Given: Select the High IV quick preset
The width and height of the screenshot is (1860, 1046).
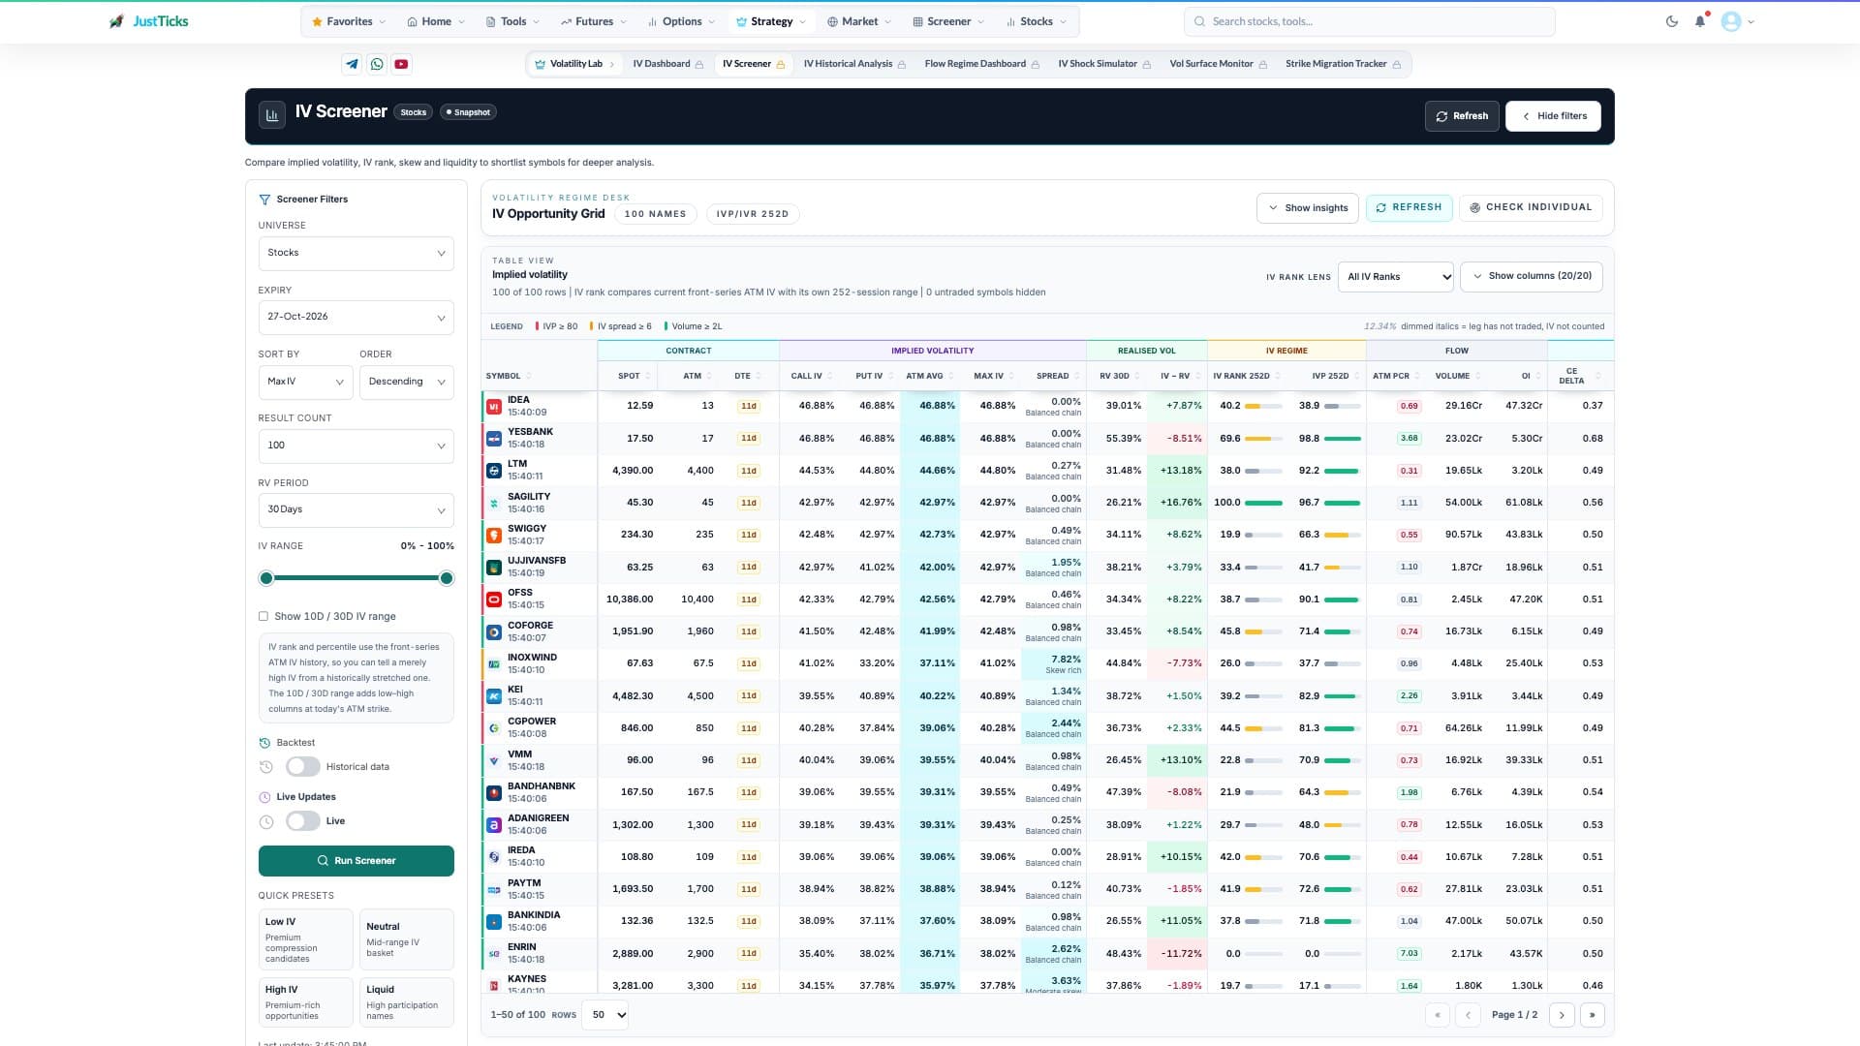Looking at the screenshot, I should click(x=305, y=1001).
